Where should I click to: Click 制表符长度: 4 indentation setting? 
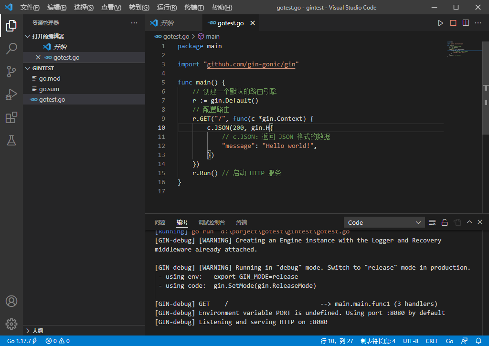coord(378,341)
